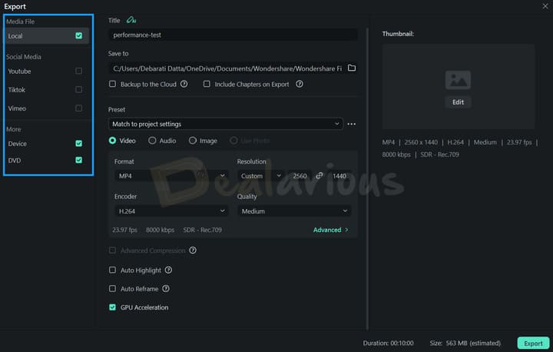Click the 'Duration: 00:10:00' status text
Viewport: 553px width, 352px height.
point(389,343)
